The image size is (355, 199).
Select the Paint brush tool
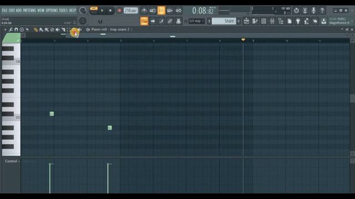pyautogui.click(x=41, y=29)
